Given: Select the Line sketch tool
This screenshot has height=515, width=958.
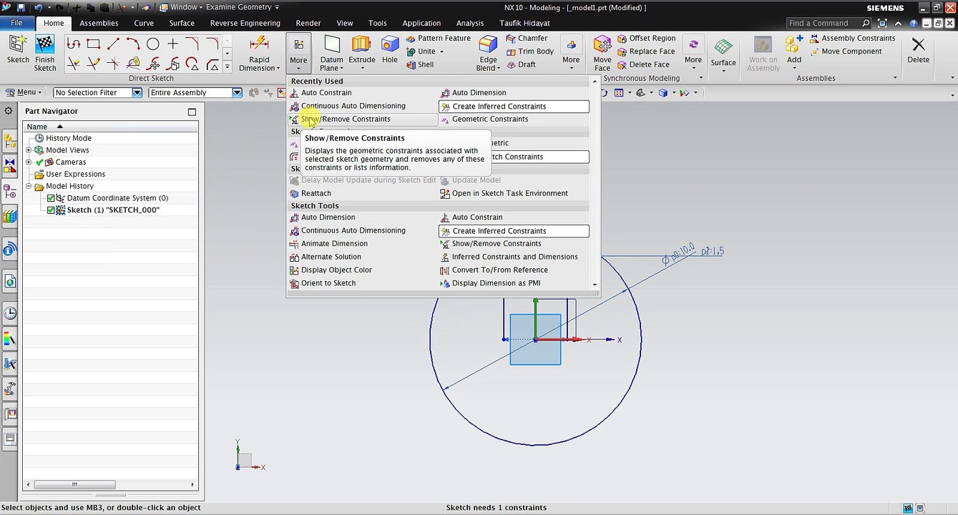Looking at the screenshot, I should tap(113, 44).
